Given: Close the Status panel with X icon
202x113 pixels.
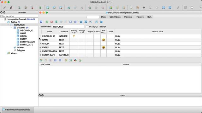Looking at the screenshot, I should tap(39, 95).
